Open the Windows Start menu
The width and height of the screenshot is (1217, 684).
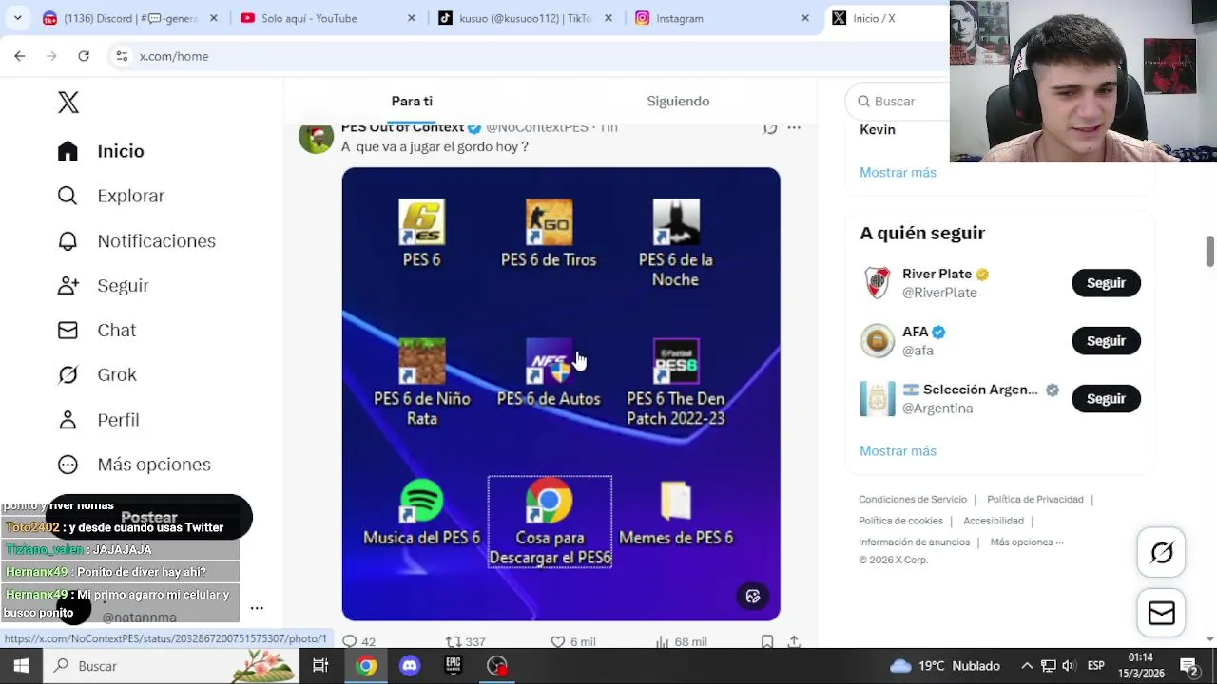(21, 666)
